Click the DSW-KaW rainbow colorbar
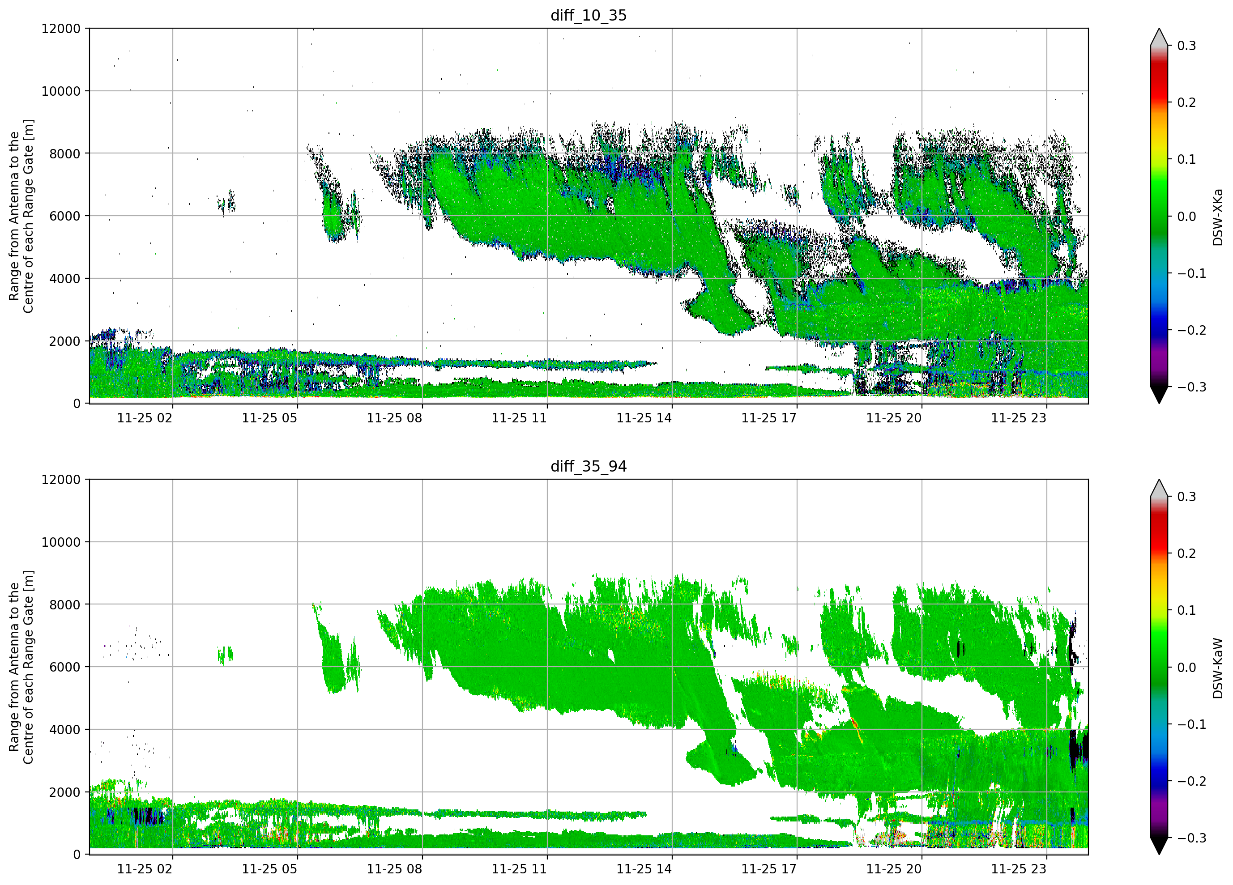 pos(1159,667)
